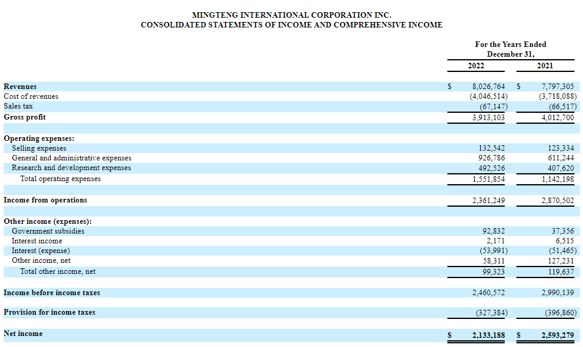The height and width of the screenshot is (347, 583).
Task: Select the 'Sales tax' row label
Action: pyautogui.click(x=18, y=106)
